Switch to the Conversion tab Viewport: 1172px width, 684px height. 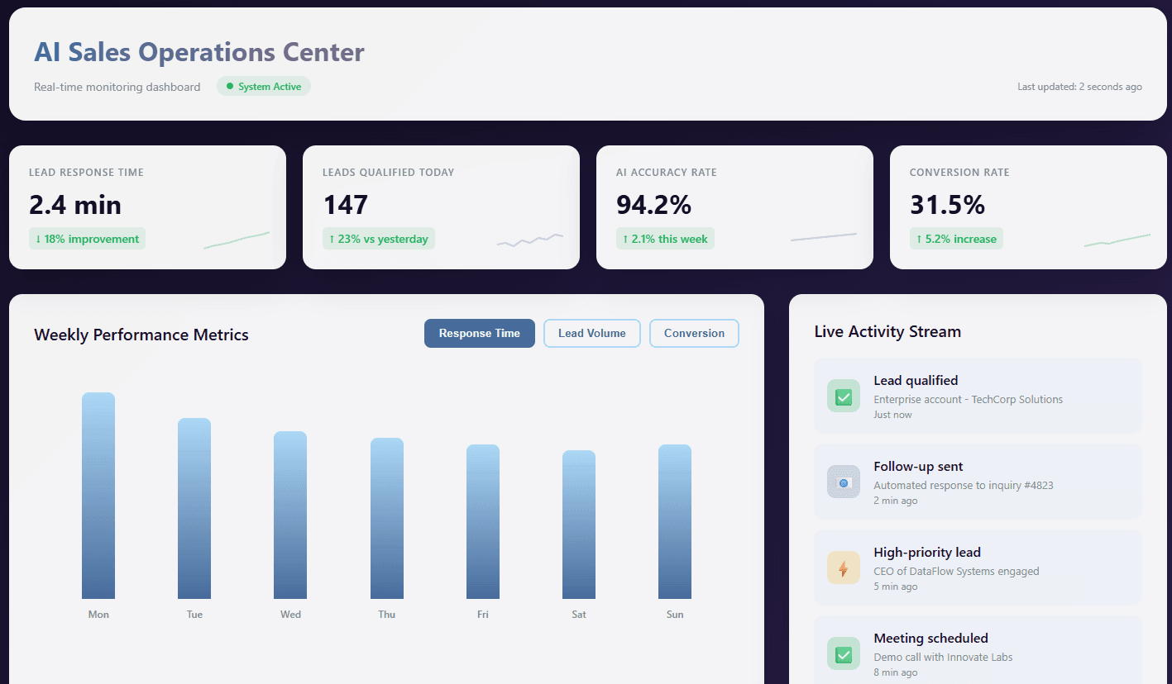[694, 333]
